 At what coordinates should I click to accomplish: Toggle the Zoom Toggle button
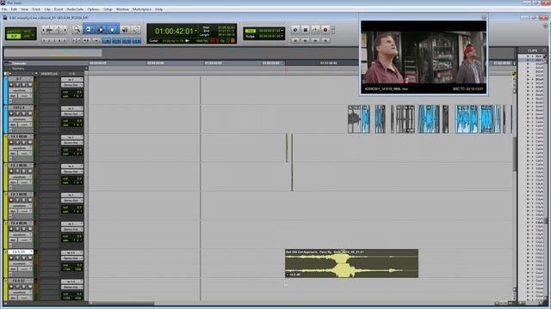click(76, 40)
